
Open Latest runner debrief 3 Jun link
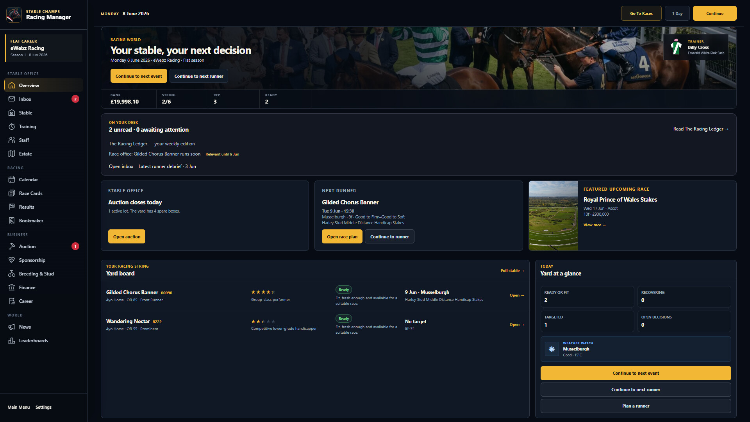[167, 166]
